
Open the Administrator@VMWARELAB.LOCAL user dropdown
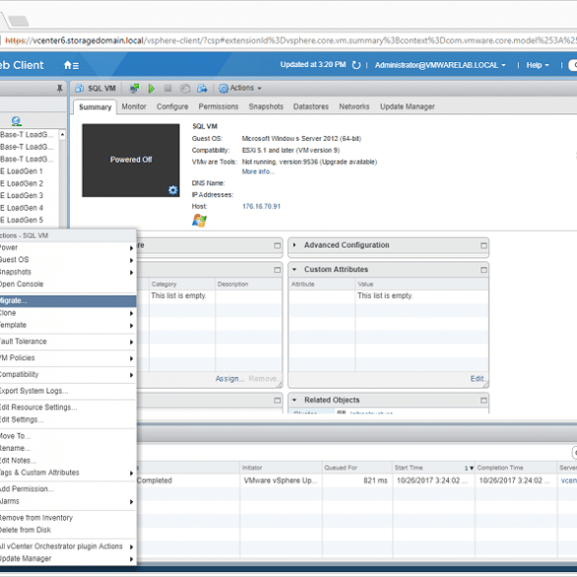click(440, 65)
